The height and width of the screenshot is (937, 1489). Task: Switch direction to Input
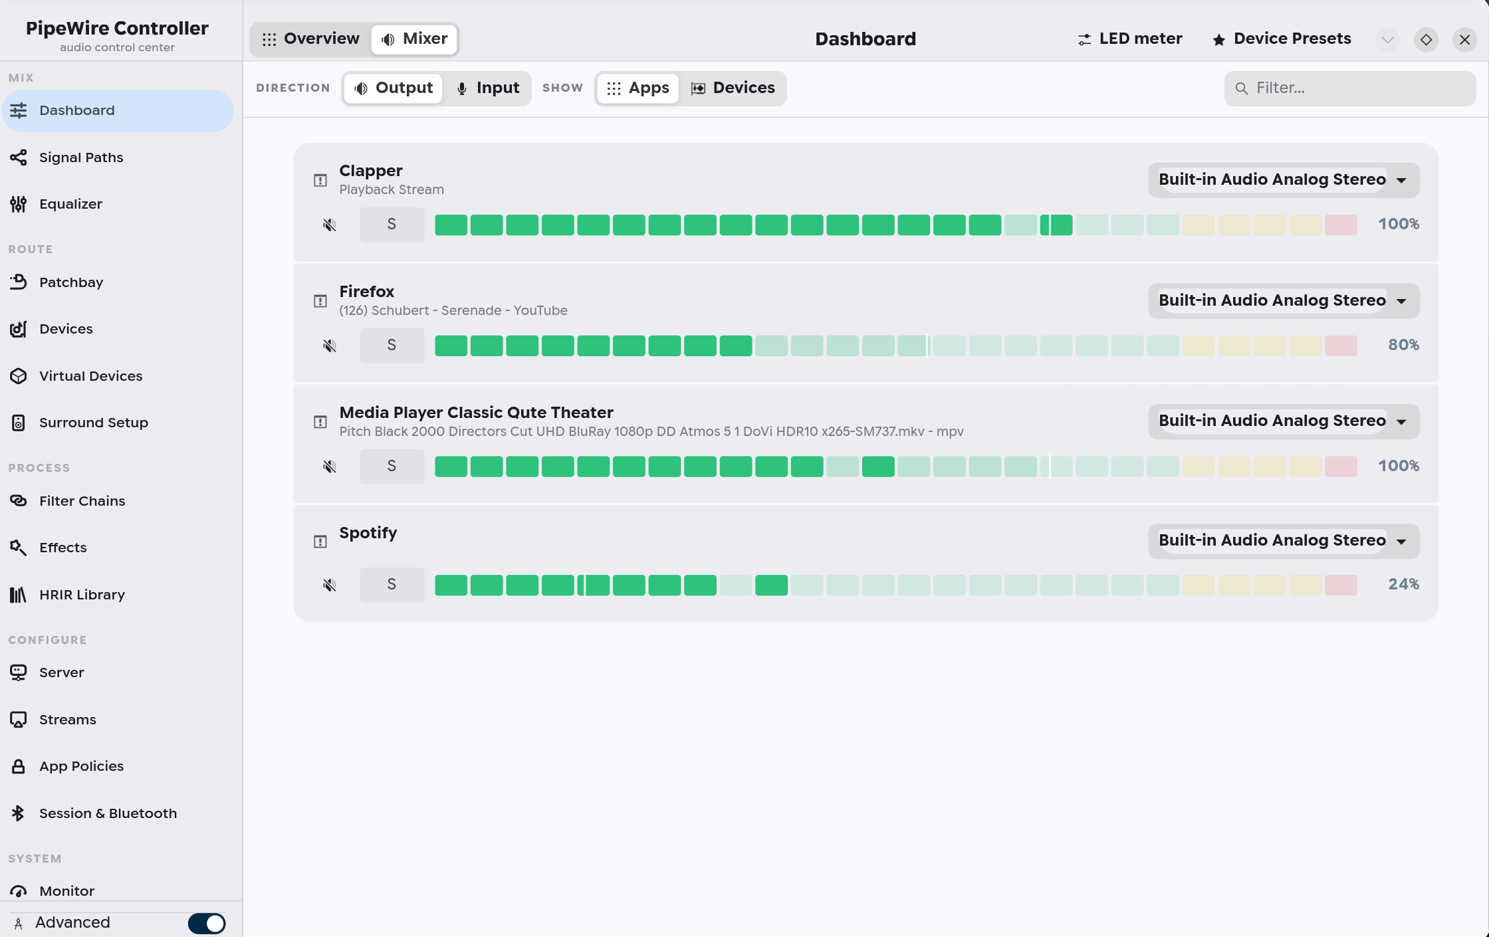[488, 88]
